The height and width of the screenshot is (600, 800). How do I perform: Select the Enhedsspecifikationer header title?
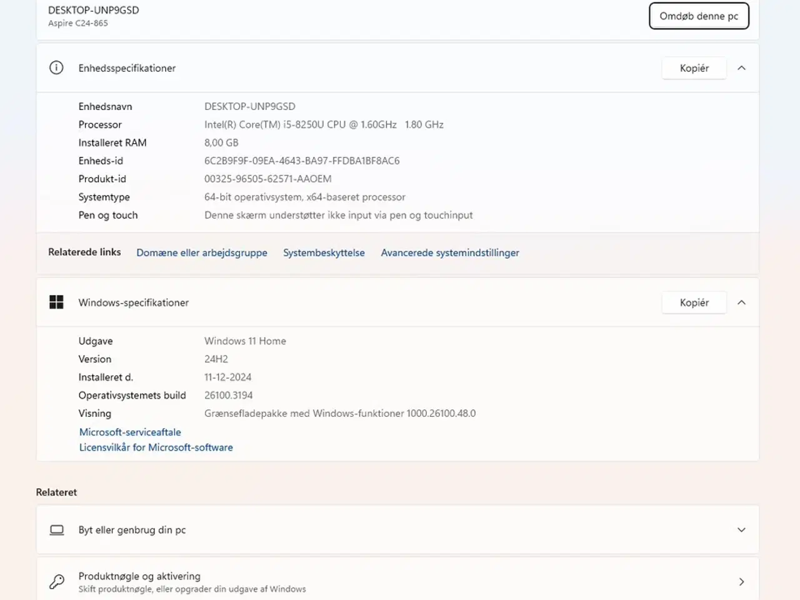(127, 68)
